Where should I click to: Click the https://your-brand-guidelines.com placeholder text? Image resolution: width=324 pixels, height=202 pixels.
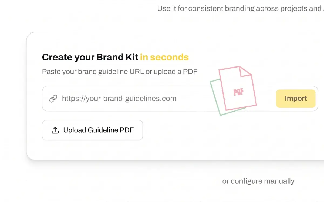pos(119,99)
